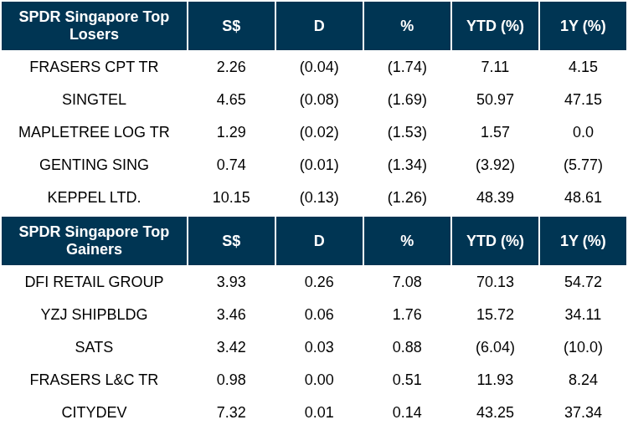Open the SINGTEL stock row label

point(94,100)
